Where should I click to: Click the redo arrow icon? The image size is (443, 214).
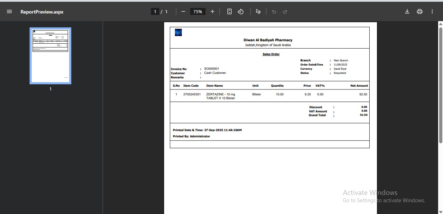point(285,12)
